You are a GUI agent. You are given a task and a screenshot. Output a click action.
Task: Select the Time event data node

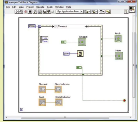click(x=45, y=41)
